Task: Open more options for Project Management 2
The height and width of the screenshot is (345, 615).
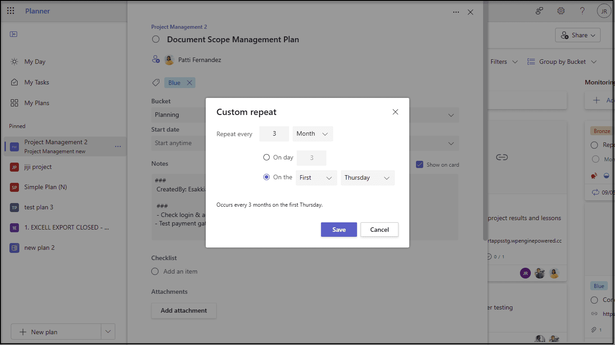Action: click(118, 146)
